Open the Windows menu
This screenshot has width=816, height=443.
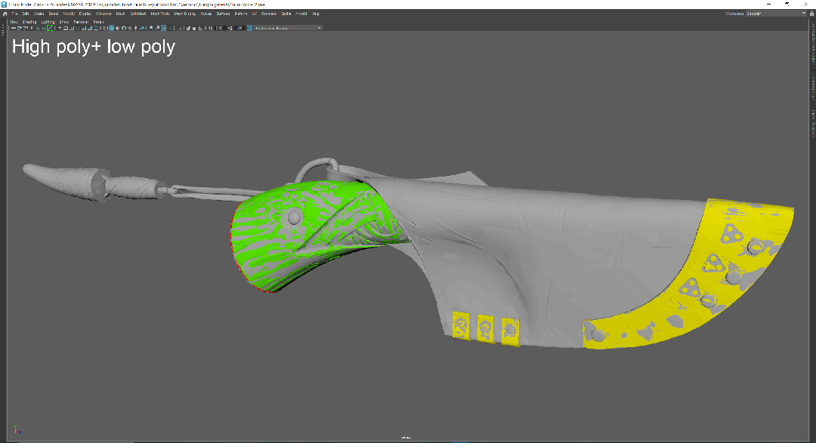[x=104, y=14]
